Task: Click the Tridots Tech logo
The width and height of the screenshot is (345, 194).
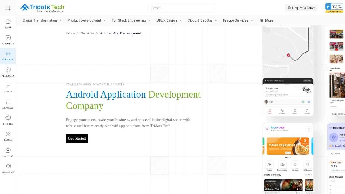Action: [x=42, y=8]
